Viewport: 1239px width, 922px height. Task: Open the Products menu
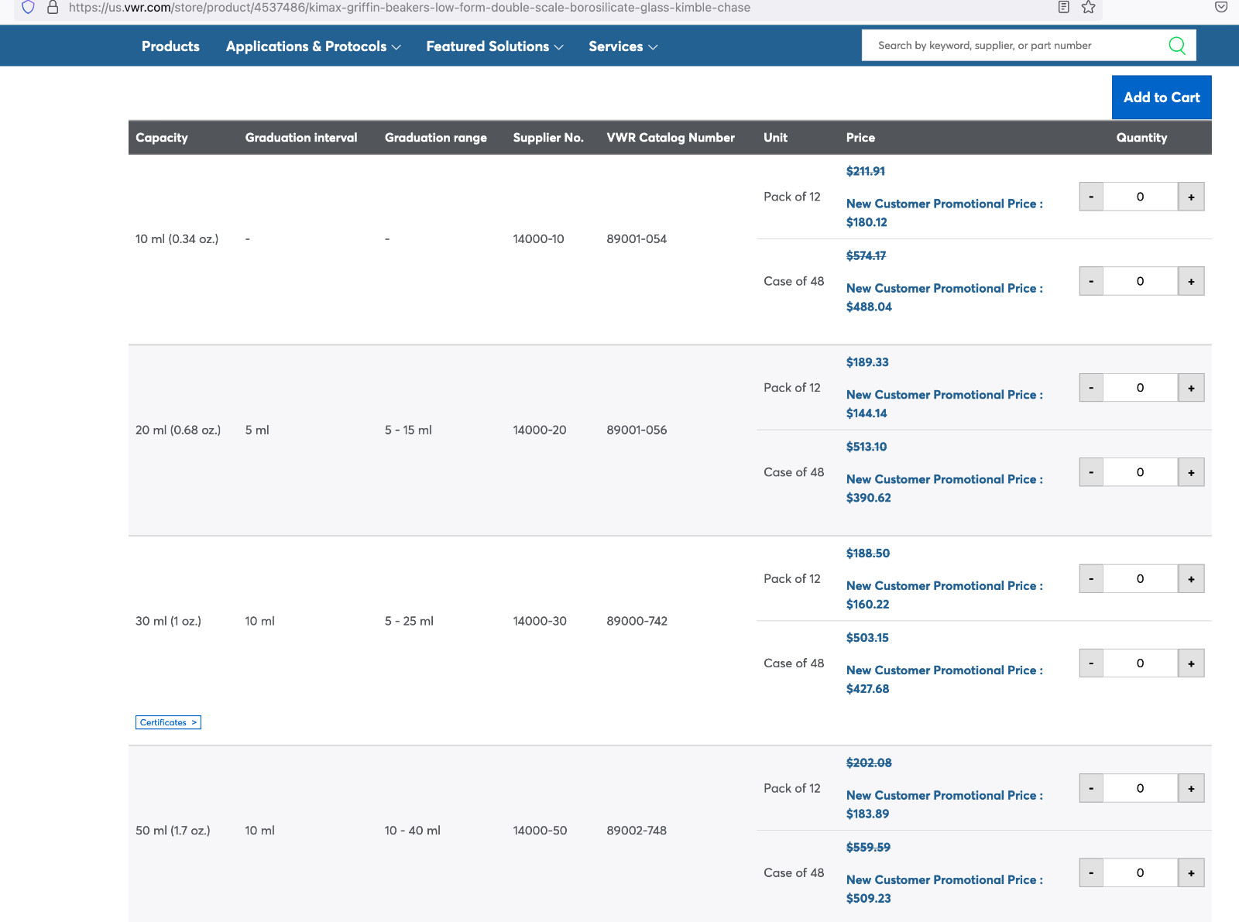pos(170,46)
